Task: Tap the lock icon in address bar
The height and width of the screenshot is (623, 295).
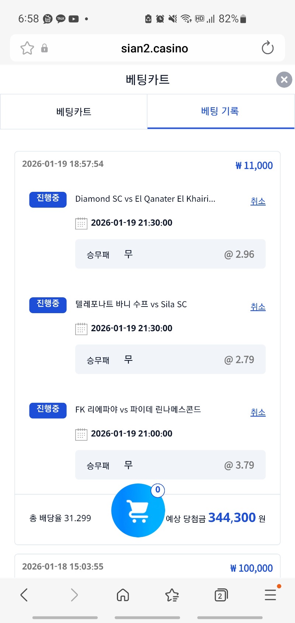Action: tap(44, 48)
